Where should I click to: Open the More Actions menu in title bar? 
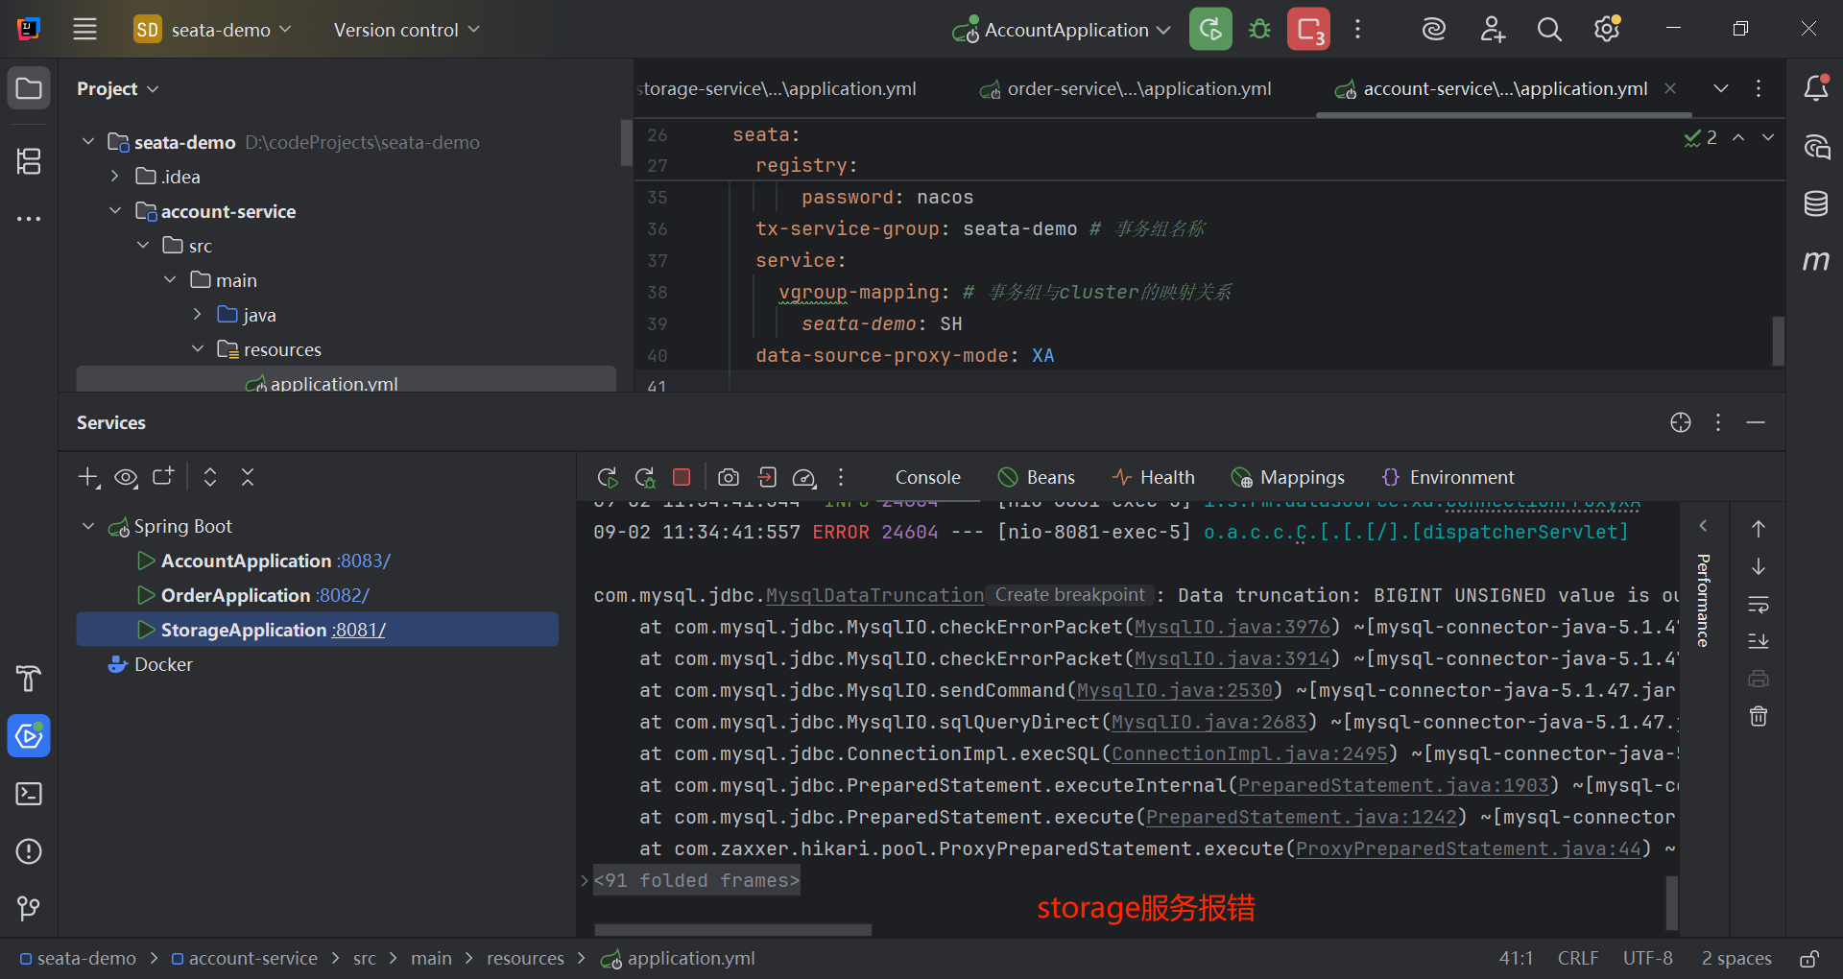coord(1357,29)
